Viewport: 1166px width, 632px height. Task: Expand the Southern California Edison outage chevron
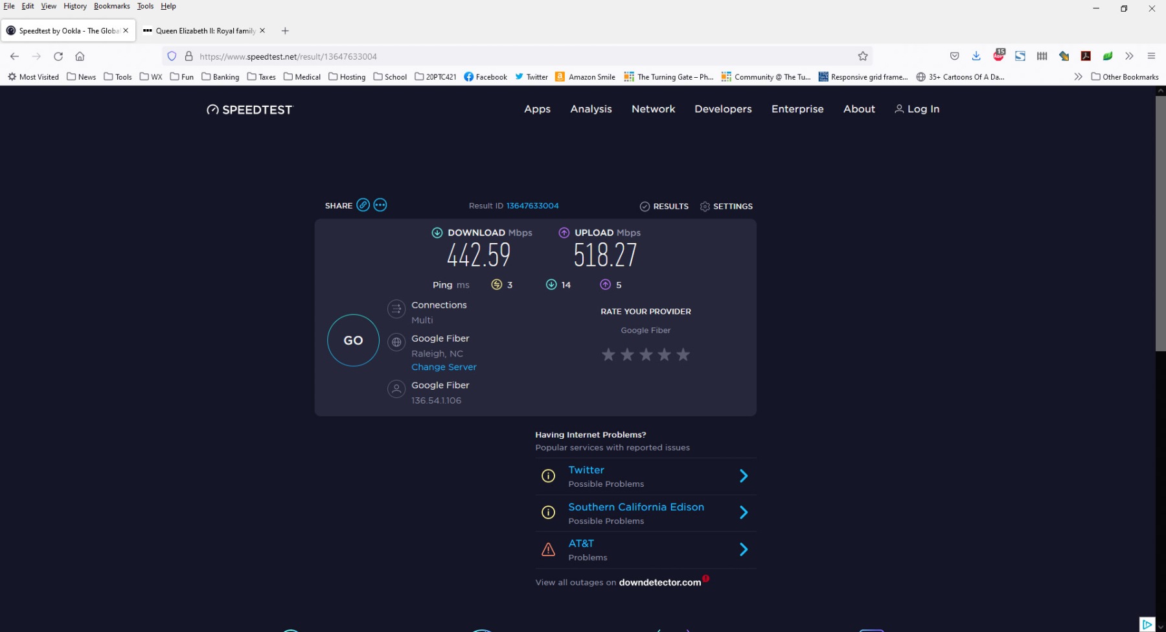pyautogui.click(x=744, y=513)
